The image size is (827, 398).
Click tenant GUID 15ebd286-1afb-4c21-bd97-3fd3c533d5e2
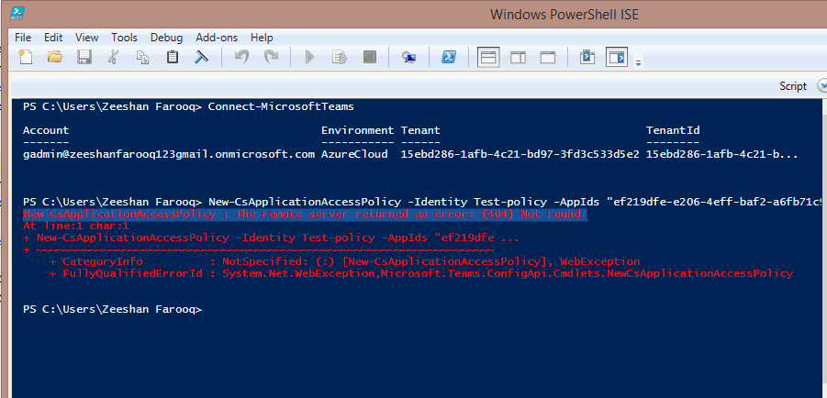tap(520, 154)
